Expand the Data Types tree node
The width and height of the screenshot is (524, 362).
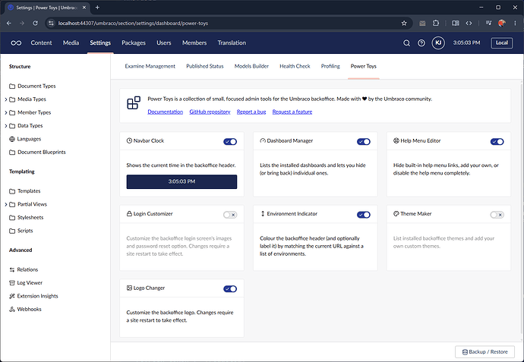pos(5,125)
